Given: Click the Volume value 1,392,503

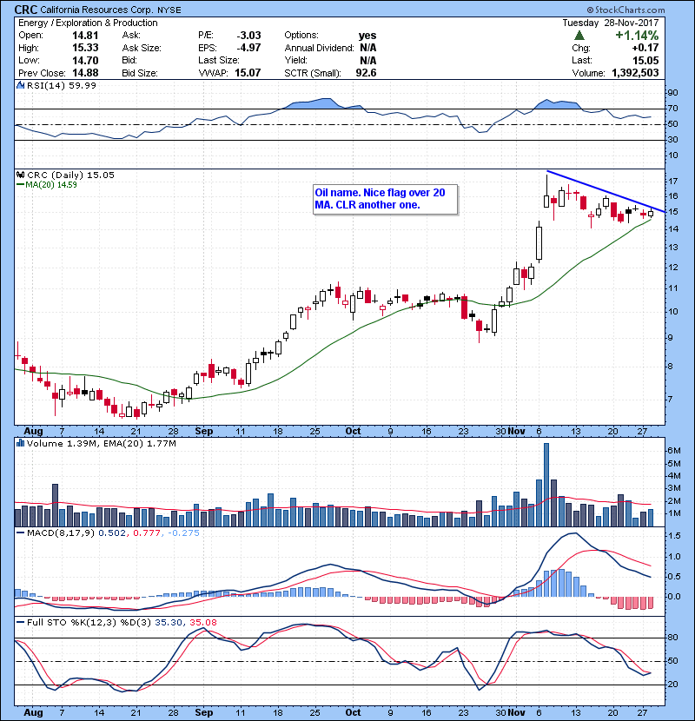Looking at the screenshot, I should point(635,73).
